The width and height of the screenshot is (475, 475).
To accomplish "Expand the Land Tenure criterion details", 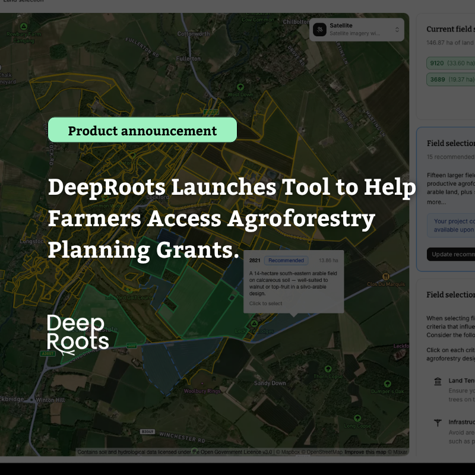I will pos(460,381).
